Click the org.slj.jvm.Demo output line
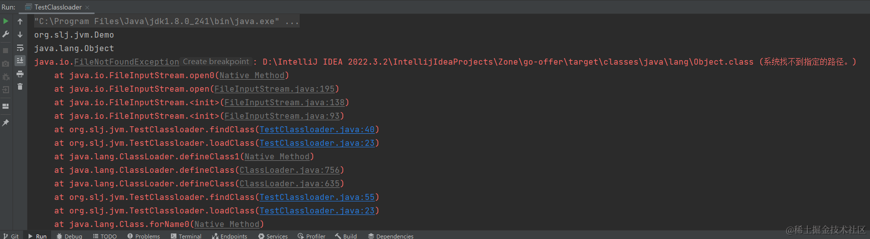The height and width of the screenshot is (239, 870). tap(74, 35)
